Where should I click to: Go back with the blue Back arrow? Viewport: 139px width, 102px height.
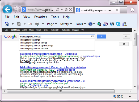pos(7,9)
